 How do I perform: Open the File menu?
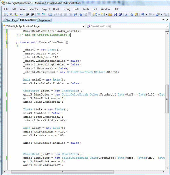pos(6,9)
